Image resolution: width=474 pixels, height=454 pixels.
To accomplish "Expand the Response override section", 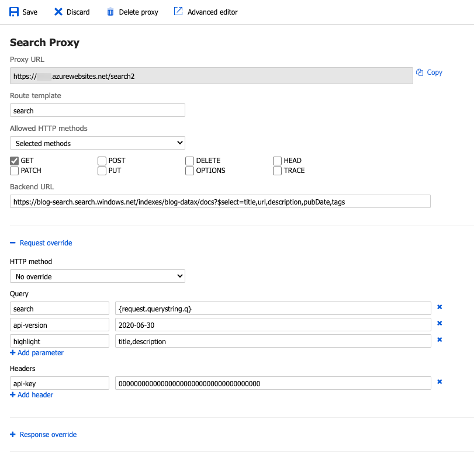I will [x=43, y=435].
